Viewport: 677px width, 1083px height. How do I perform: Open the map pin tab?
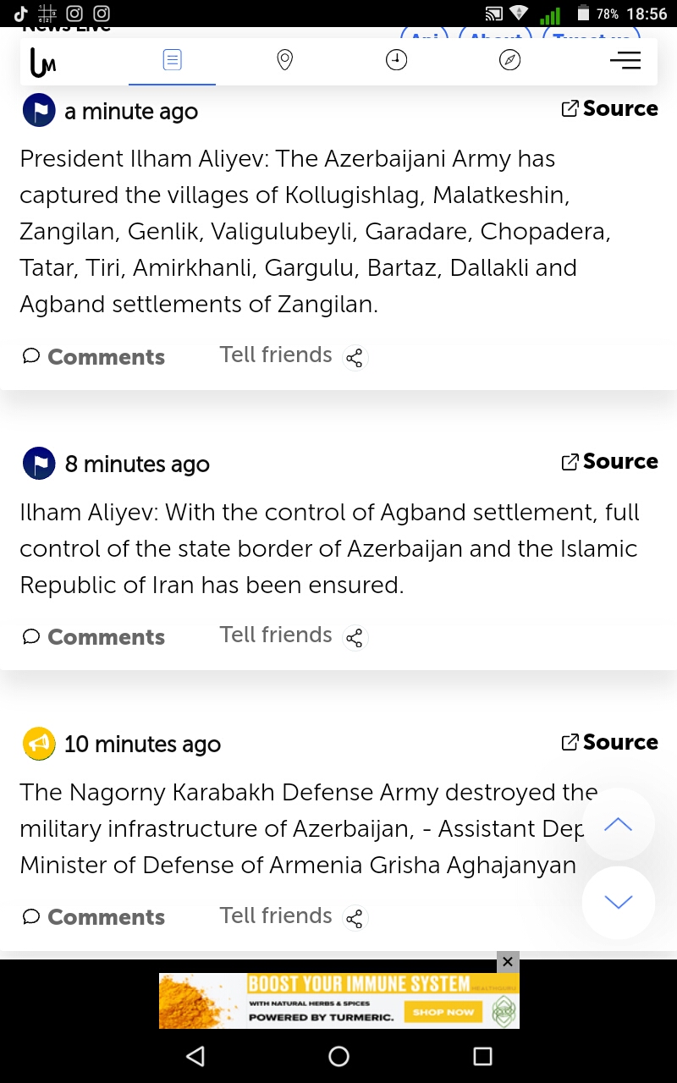point(285,60)
